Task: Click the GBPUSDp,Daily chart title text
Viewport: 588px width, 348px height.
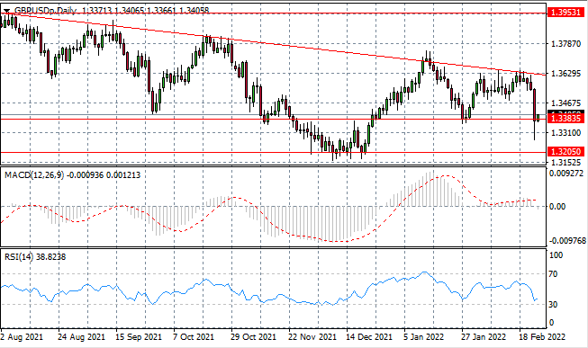Action: 45,11
